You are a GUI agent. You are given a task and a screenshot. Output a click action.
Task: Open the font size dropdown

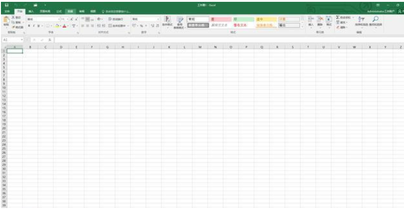tap(68, 19)
